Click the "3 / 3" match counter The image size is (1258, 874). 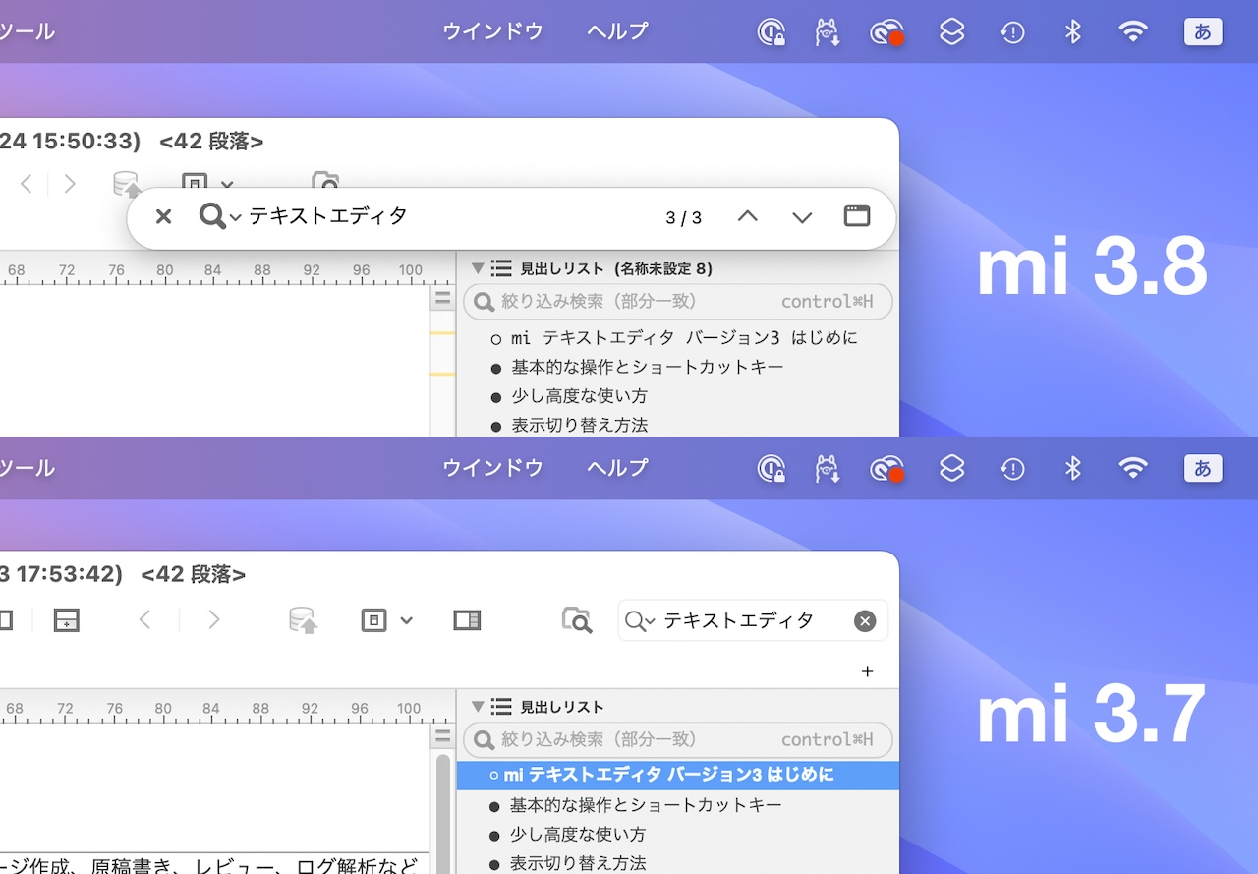pyautogui.click(x=684, y=218)
